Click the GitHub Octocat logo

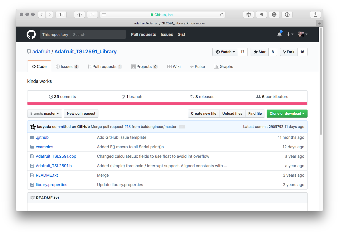[31, 34]
